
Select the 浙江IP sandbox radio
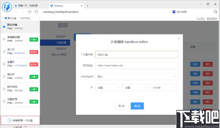coord(4,51)
